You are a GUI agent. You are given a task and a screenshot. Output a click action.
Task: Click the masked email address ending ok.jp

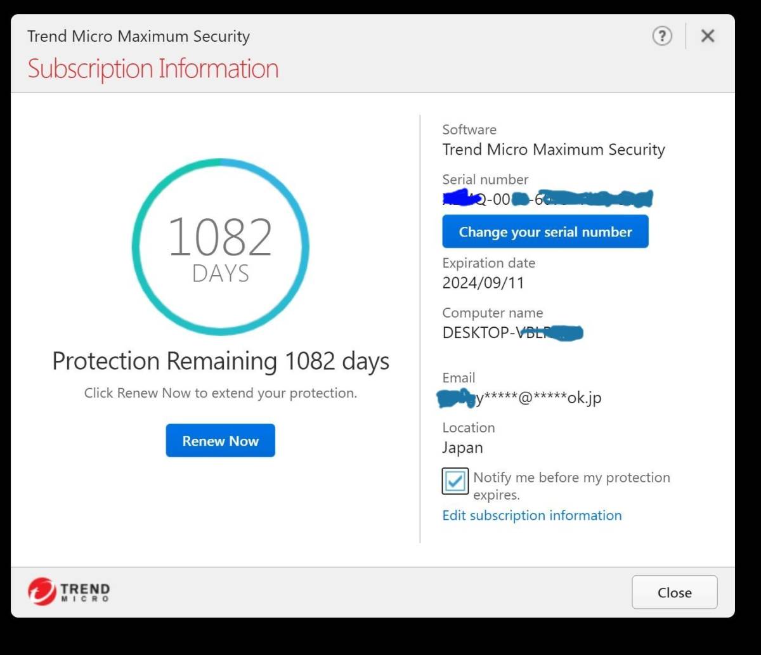coord(521,398)
